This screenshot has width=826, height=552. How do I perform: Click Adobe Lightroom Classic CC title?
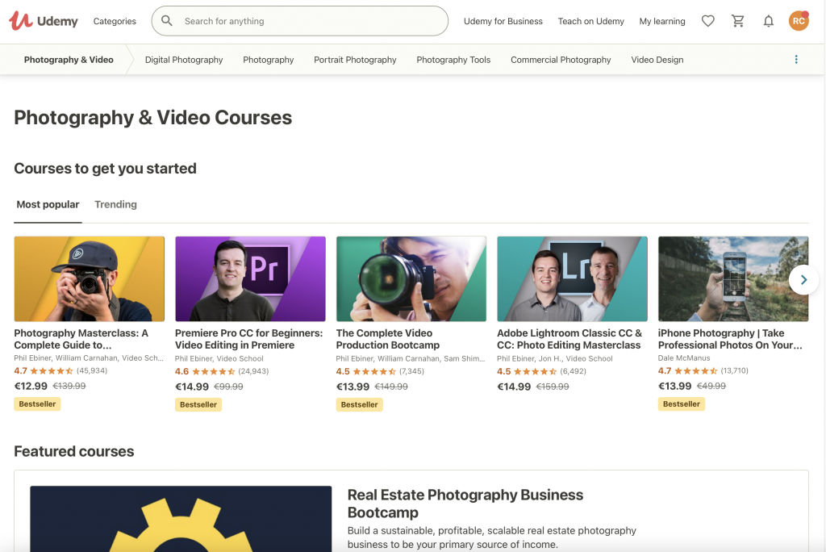[569, 339]
